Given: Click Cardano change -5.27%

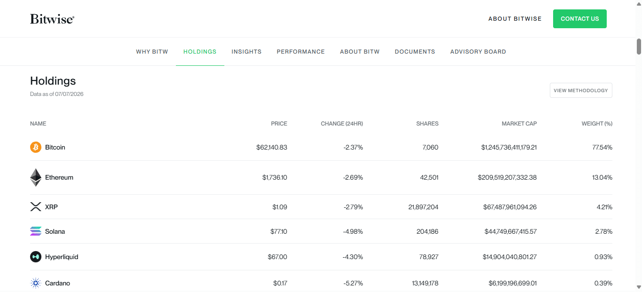Looking at the screenshot, I should tap(353, 283).
